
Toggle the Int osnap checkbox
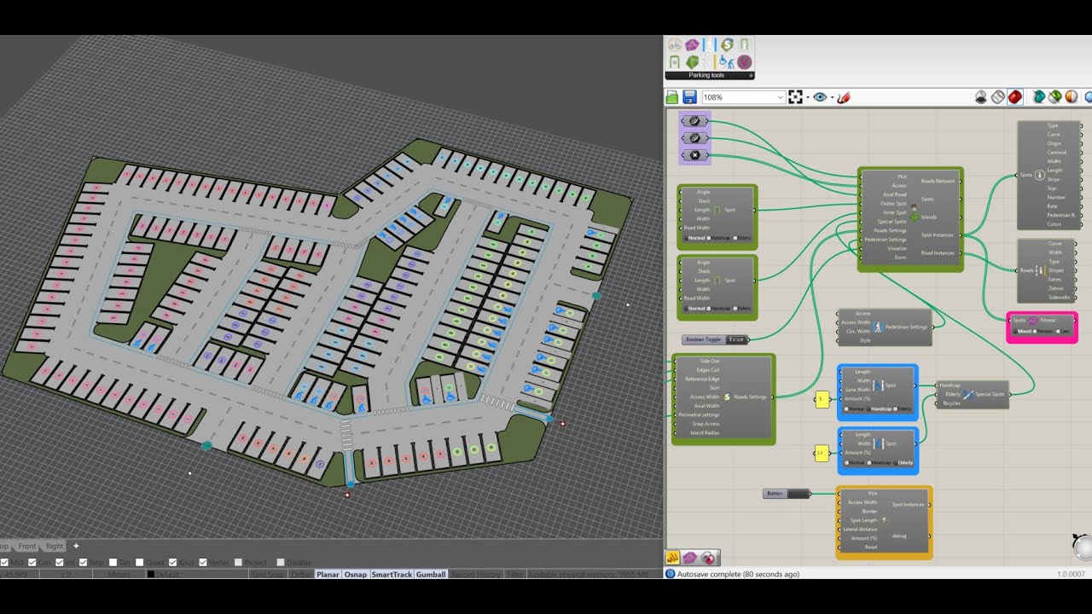[x=59, y=562]
